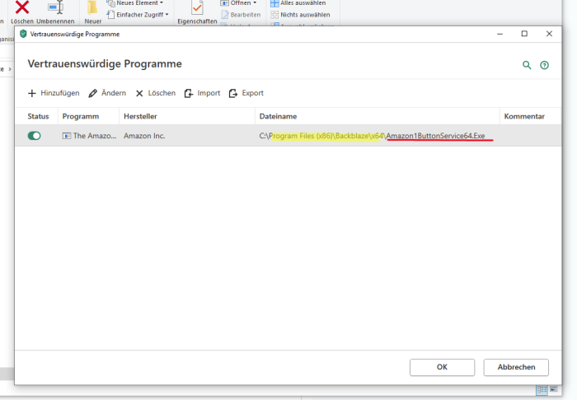Open Neues Element dropdown in Explorer

coord(134,3)
